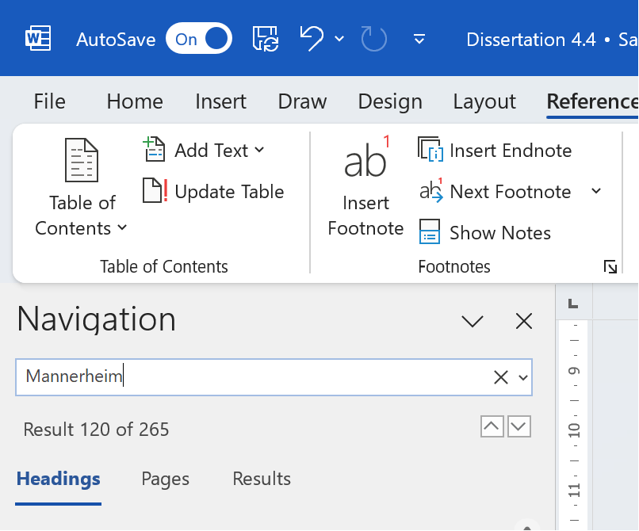The width and height of the screenshot is (639, 531).
Task: Open the Footnotes dialog launcher
Action: coord(610,267)
